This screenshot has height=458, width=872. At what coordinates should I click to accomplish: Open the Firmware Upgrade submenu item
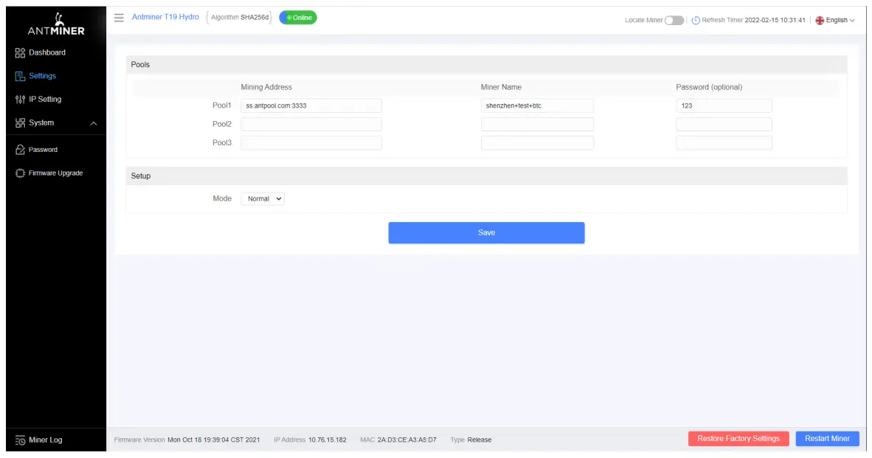click(55, 173)
